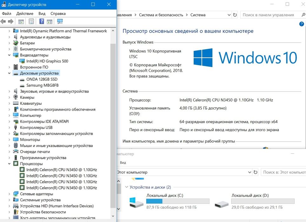This screenshot has height=222, width=306.
Task: Open the Вид menu in Device Manager
Action: click(x=42, y=13)
